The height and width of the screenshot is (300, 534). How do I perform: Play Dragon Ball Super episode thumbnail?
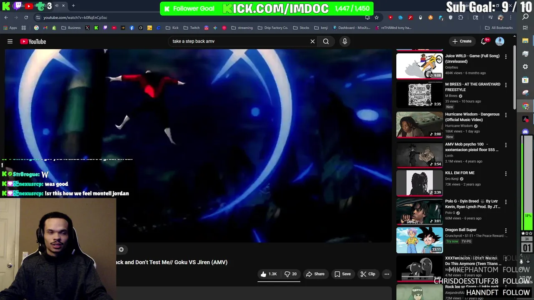(x=419, y=240)
